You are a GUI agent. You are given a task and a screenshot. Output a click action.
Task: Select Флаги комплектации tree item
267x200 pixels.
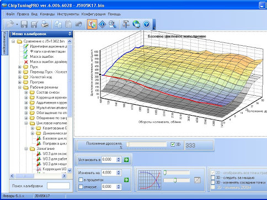point(48,52)
